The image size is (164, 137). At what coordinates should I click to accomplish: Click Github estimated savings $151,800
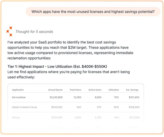pyautogui.click(x=134, y=118)
